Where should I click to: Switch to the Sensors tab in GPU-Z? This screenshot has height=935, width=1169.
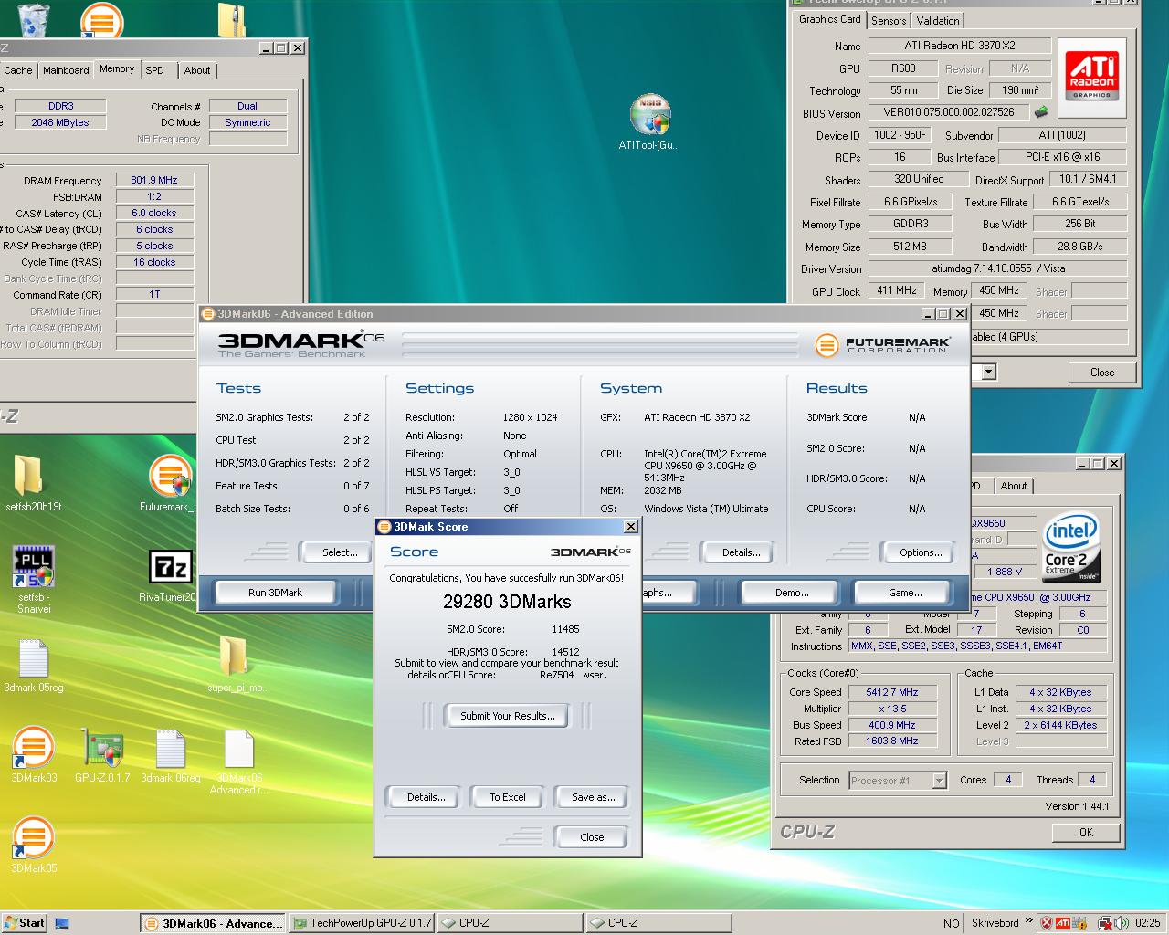pos(889,21)
